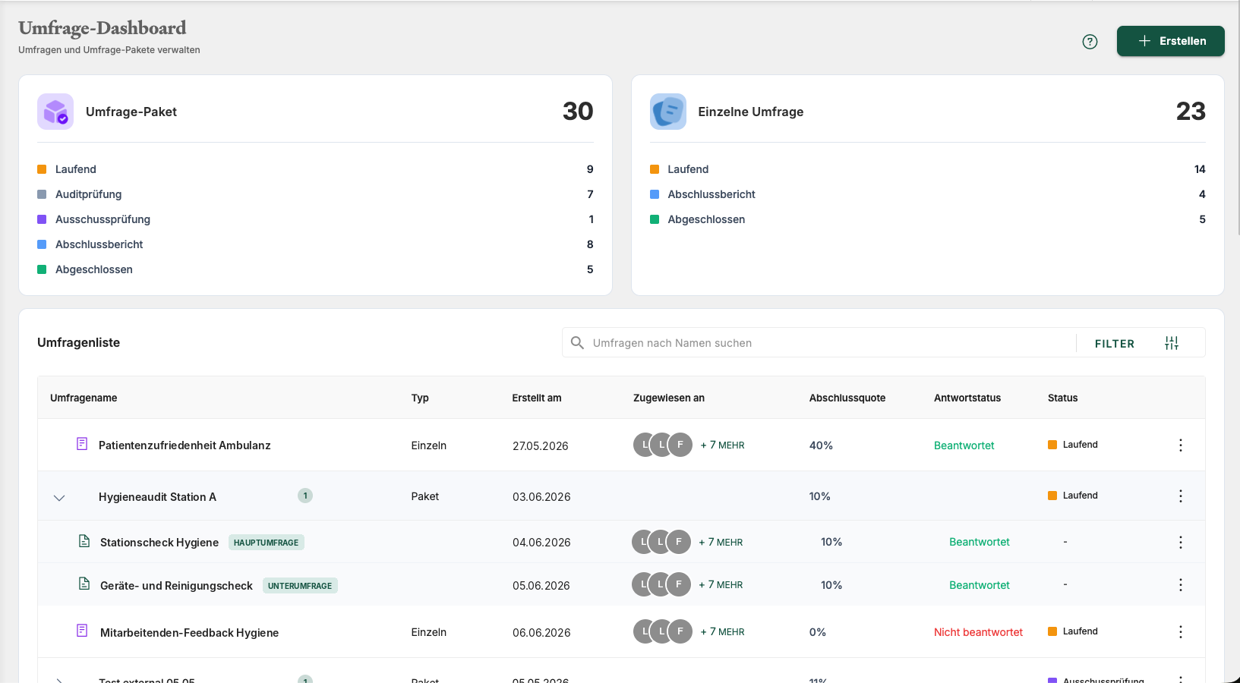Click the Umfrage-Paket total 30

coord(578,112)
